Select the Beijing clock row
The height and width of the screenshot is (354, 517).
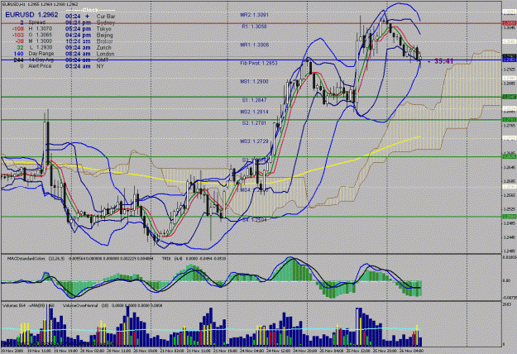[89, 35]
